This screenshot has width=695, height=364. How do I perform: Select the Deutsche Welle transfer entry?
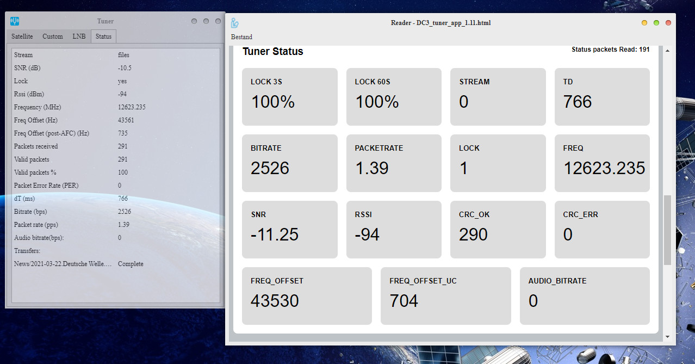pos(63,264)
